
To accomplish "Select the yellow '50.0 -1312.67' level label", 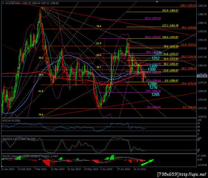I will tap(171, 59).
